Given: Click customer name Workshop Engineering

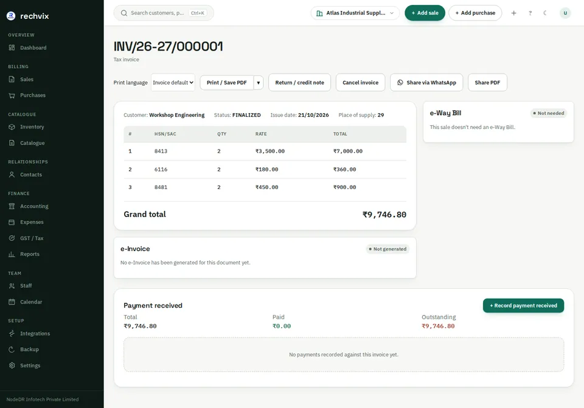Looking at the screenshot, I should click(x=176, y=115).
